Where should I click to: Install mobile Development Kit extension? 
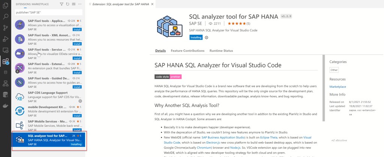(x=77, y=115)
